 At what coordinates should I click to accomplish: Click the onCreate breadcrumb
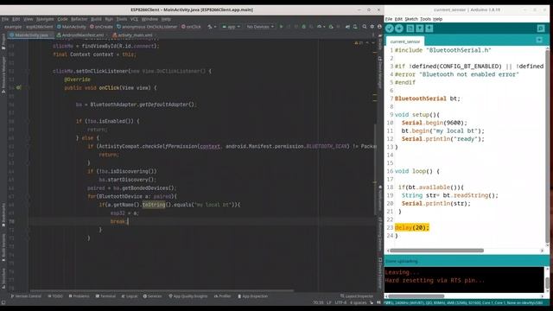(101, 27)
